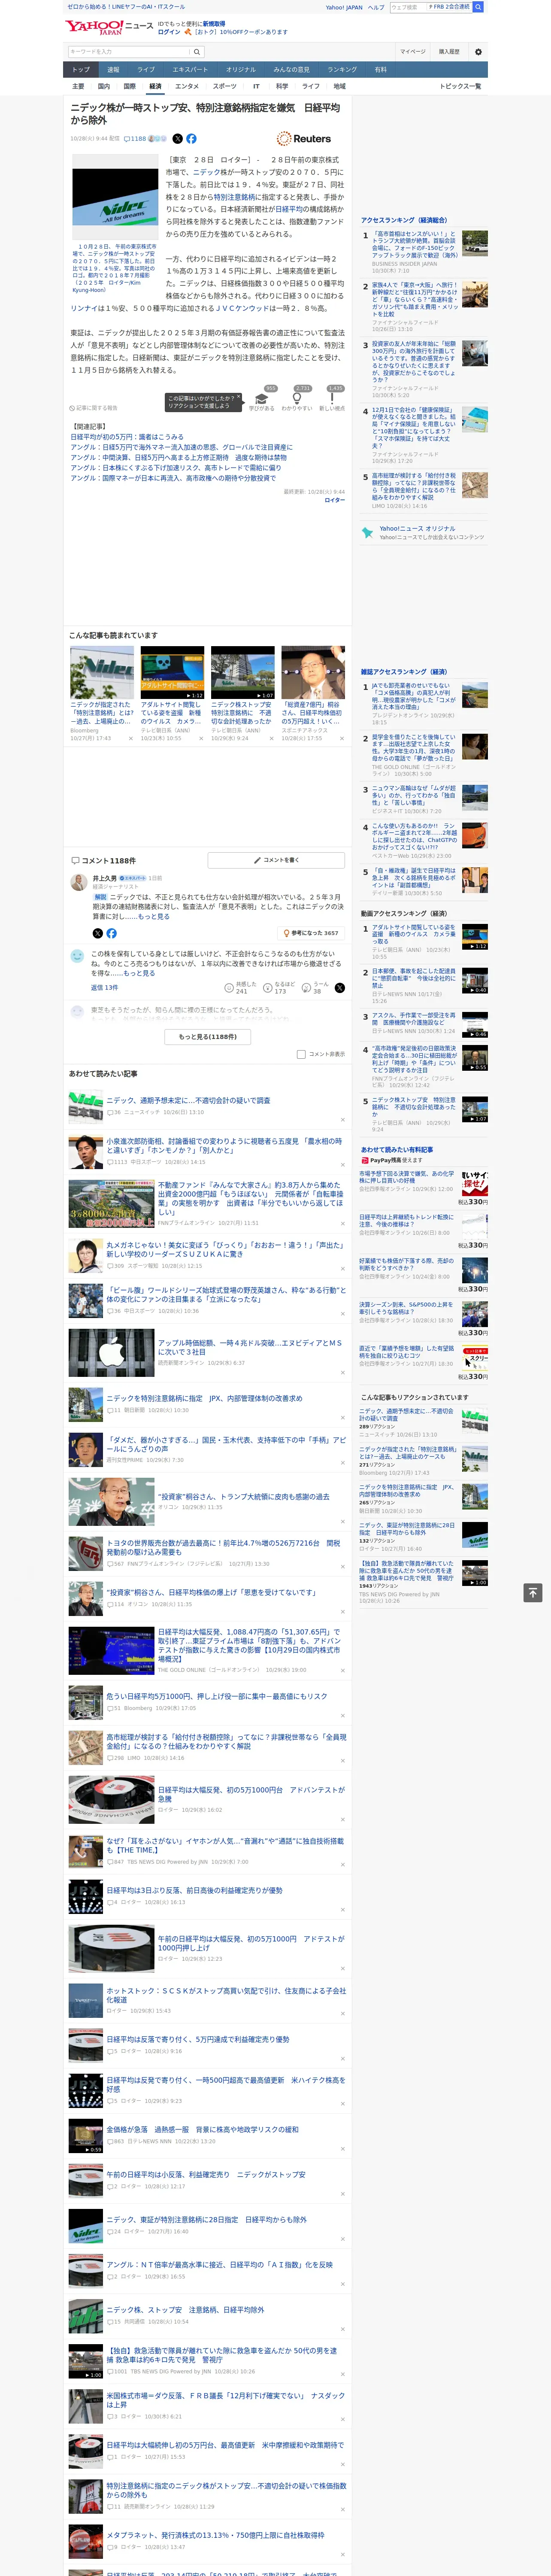This screenshot has height=2576, width=551.
Task: Open the ニデック link in article body
Action: point(206,172)
